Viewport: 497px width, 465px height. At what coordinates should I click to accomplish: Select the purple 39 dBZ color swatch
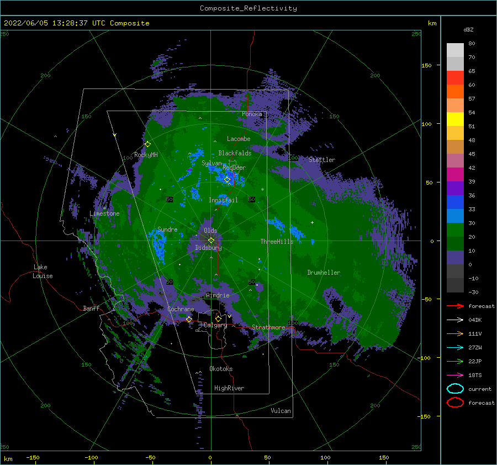[455, 188]
